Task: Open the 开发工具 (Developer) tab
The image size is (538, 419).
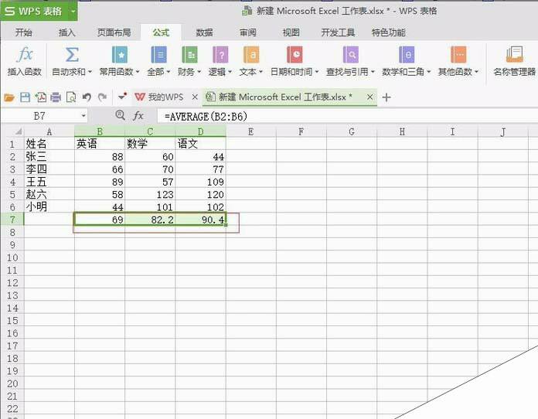Action: pos(338,32)
